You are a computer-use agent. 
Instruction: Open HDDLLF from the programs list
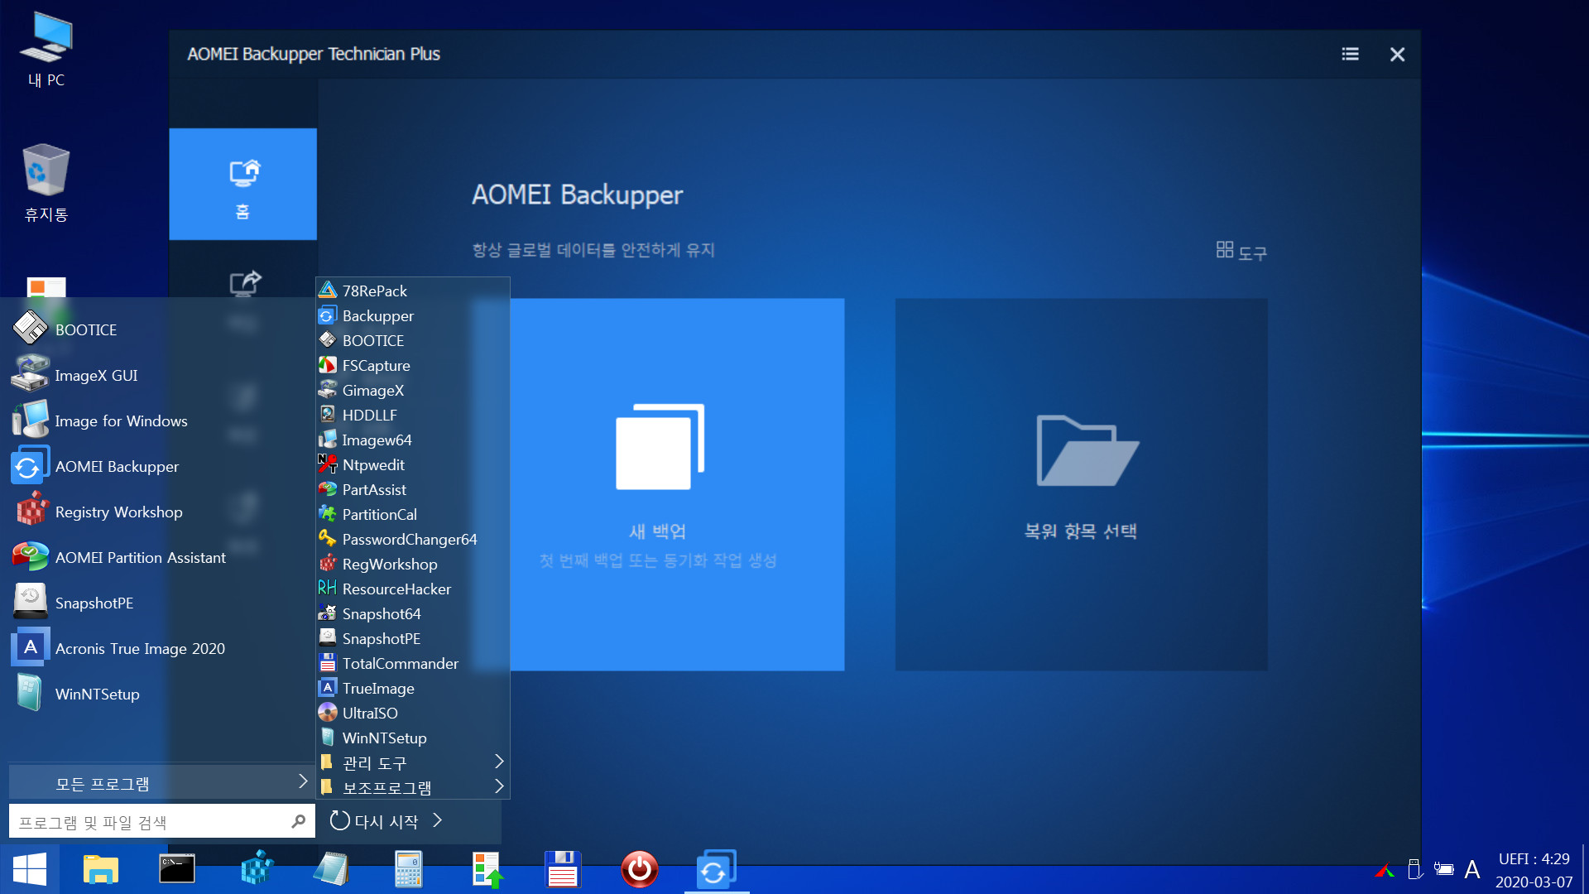tap(412, 415)
